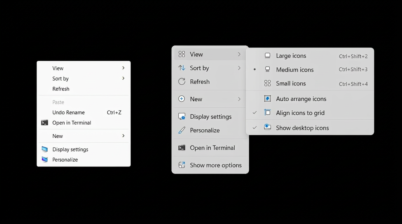Viewport: 402px width, 224px height.
Task: Click the Show more options expand icon
Action: (182, 165)
